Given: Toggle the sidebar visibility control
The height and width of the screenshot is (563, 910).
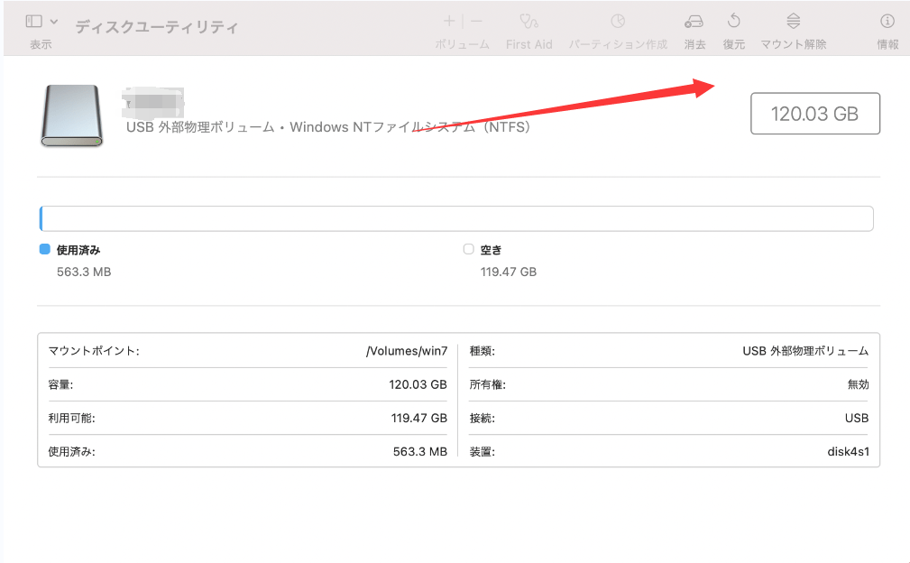Looking at the screenshot, I should (34, 20).
